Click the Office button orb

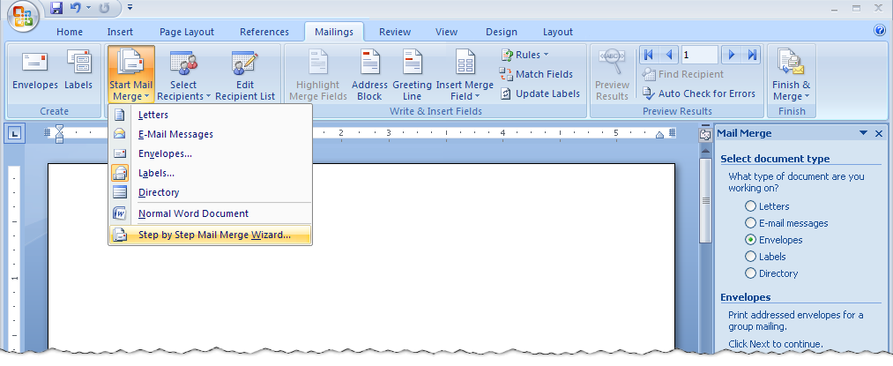(x=22, y=15)
